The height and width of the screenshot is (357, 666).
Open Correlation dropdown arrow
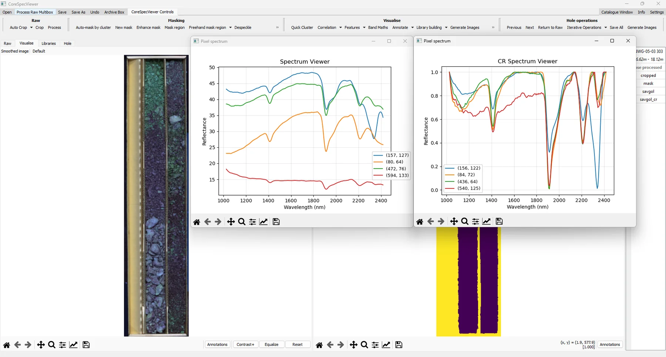pyautogui.click(x=340, y=27)
